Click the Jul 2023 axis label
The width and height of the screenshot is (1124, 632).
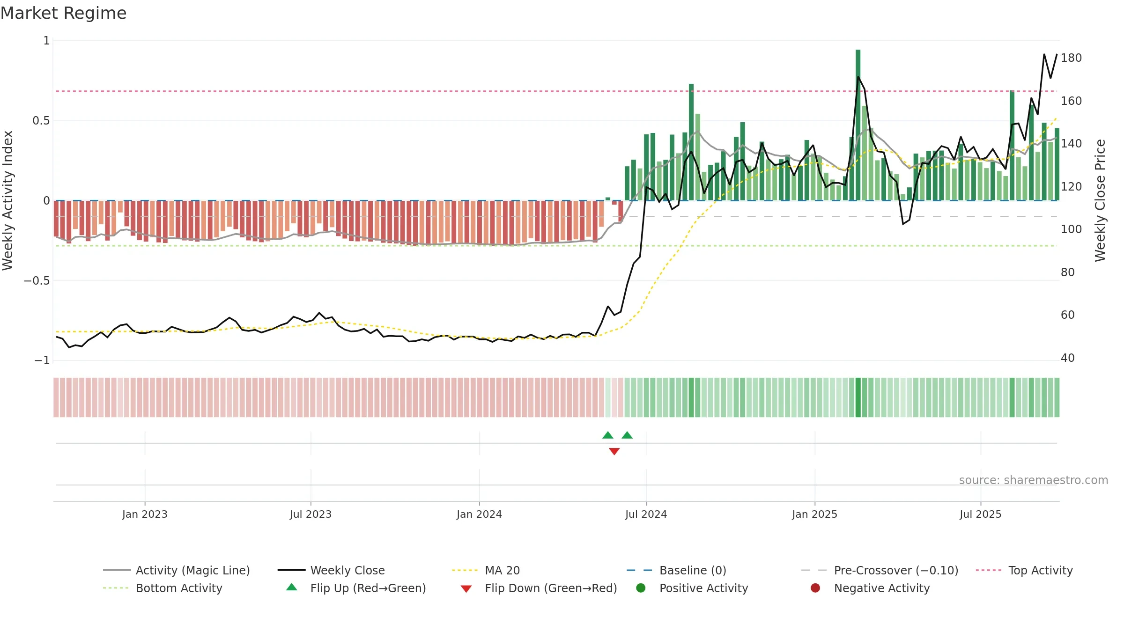pyautogui.click(x=311, y=514)
